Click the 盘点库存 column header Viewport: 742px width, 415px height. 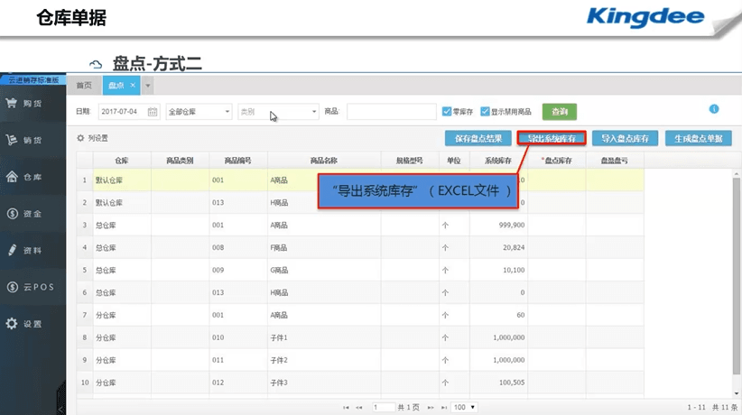pos(557,161)
